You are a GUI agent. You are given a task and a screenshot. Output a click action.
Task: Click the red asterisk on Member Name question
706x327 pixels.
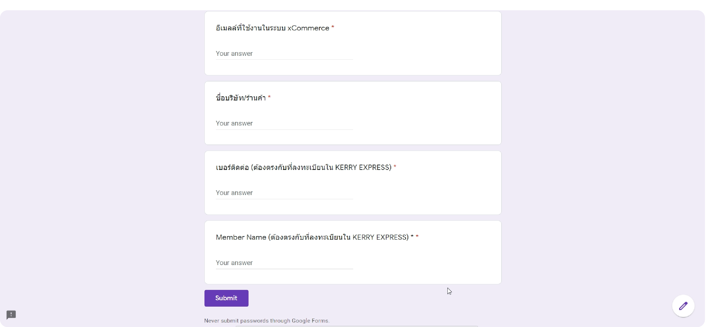(x=417, y=236)
